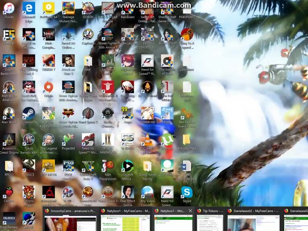Click the PS4UPDATE file icon
The height and width of the screenshot is (231, 308).
(187, 8)
